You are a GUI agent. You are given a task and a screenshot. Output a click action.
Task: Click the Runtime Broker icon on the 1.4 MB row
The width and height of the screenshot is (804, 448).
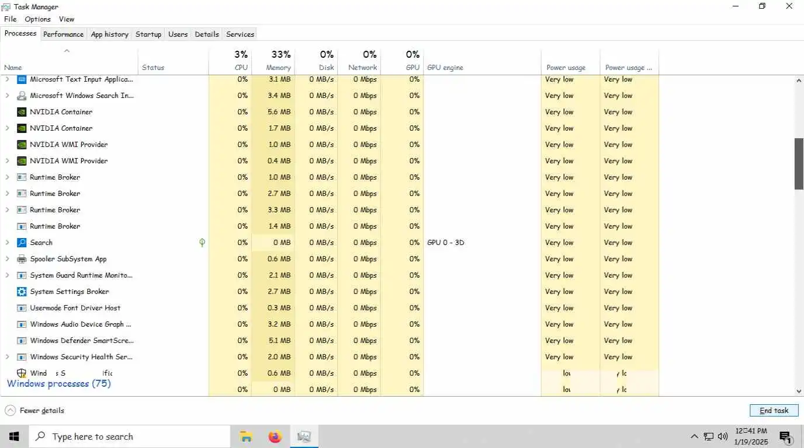click(22, 226)
